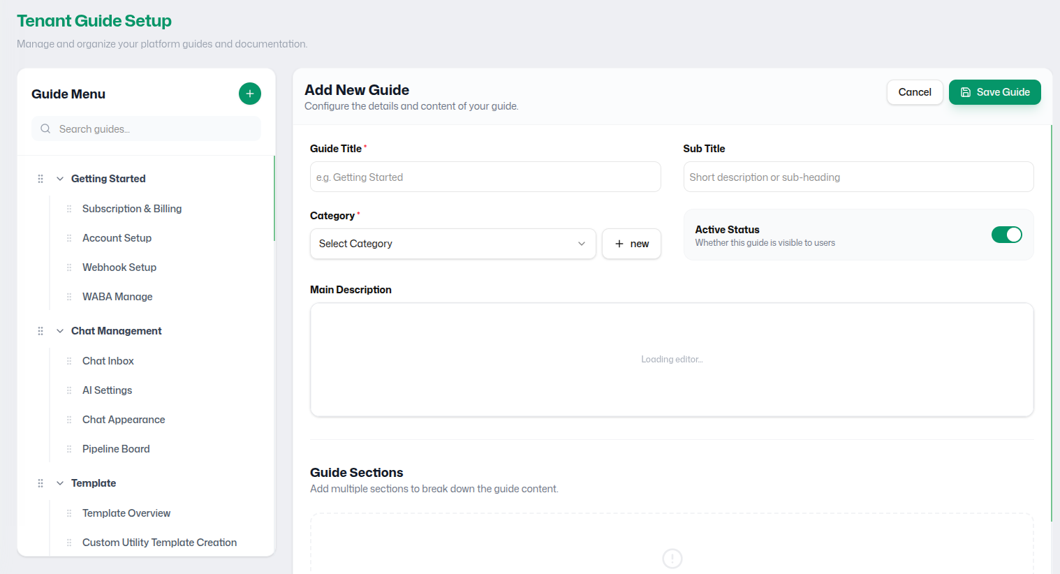The image size is (1060, 574).
Task: Click the Main Description editor area
Action: click(672, 360)
